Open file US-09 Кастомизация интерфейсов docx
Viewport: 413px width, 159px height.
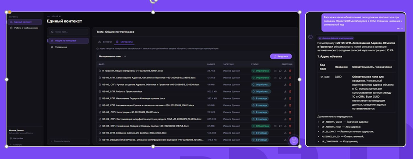click(152, 119)
